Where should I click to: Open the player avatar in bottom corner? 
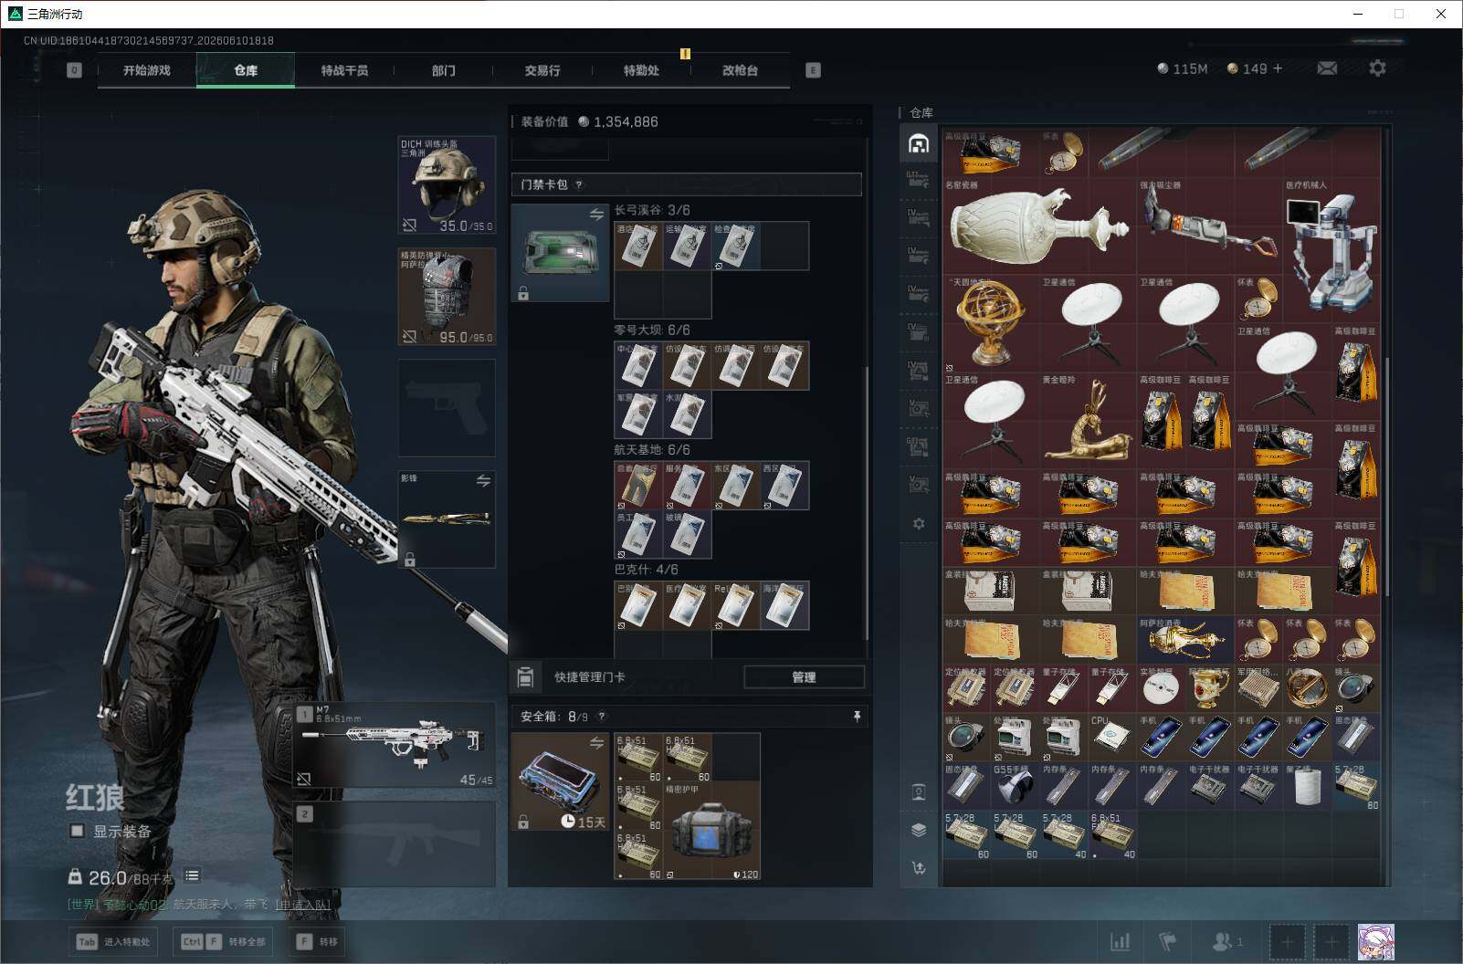pyautogui.click(x=1375, y=942)
